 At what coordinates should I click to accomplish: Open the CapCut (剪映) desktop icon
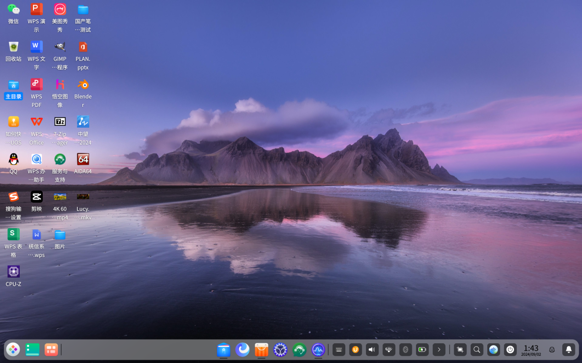(x=36, y=197)
